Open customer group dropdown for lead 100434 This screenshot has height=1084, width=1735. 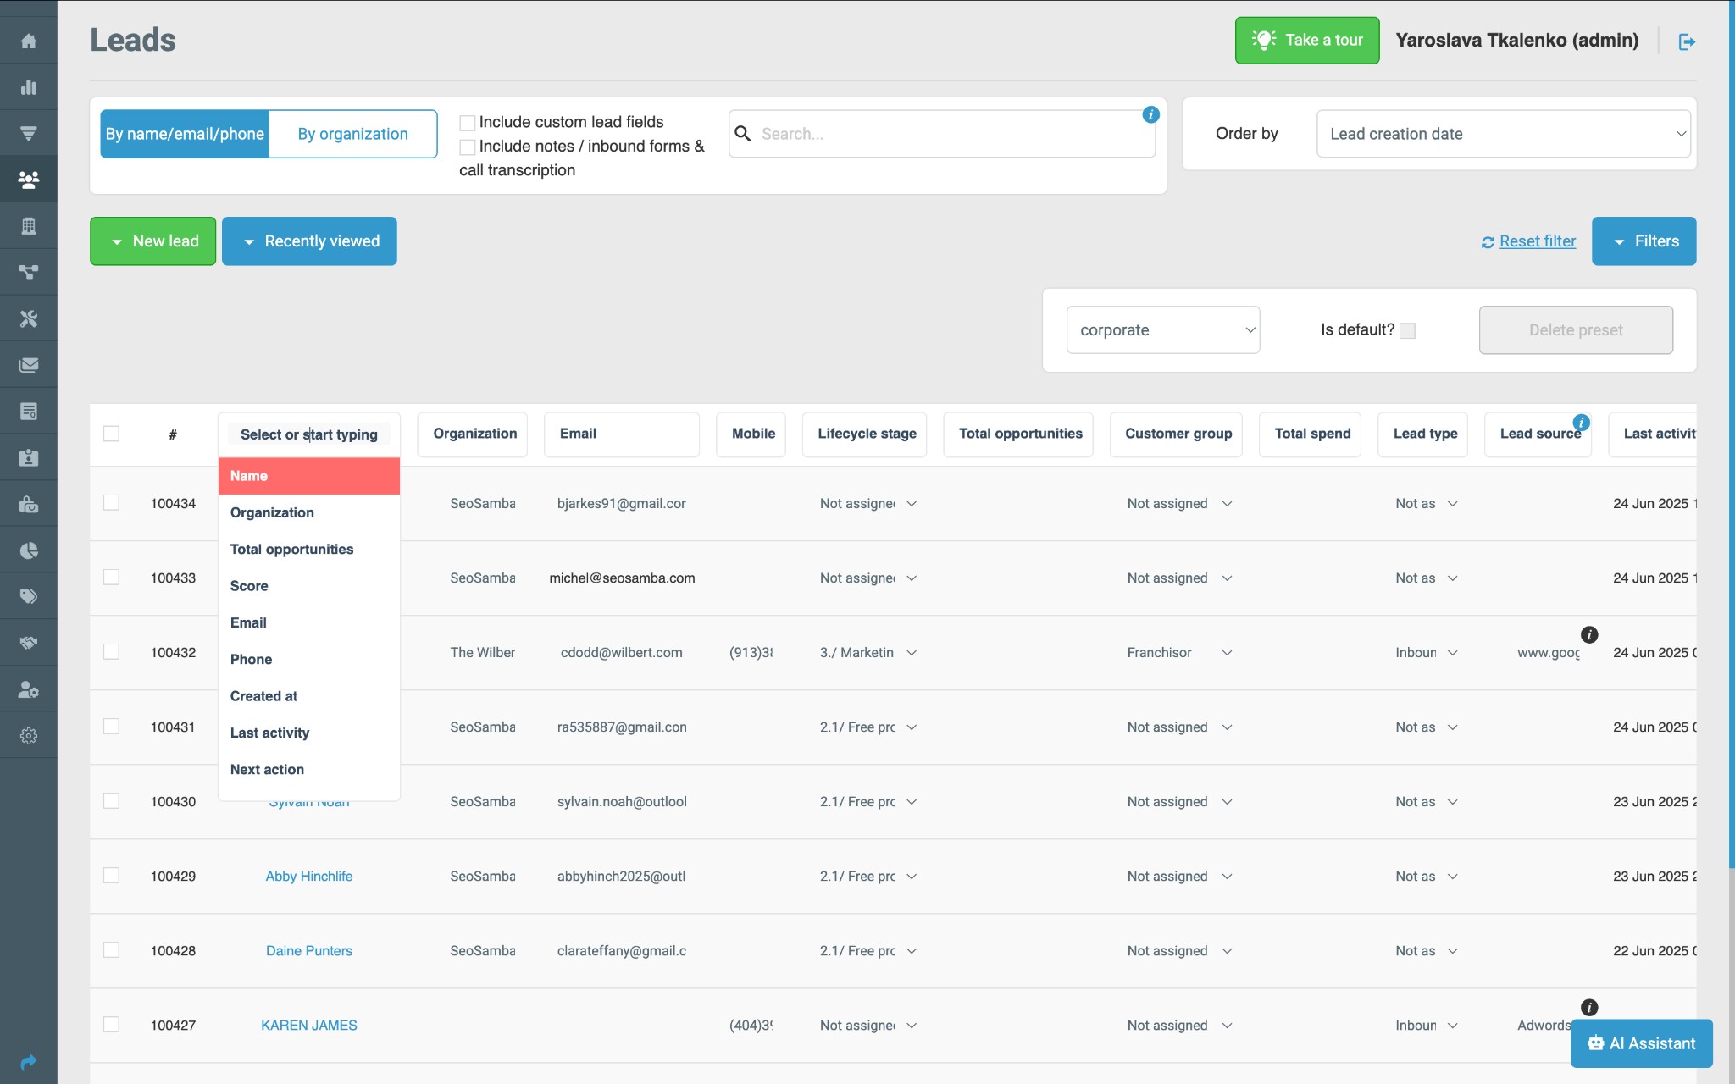[1179, 504]
